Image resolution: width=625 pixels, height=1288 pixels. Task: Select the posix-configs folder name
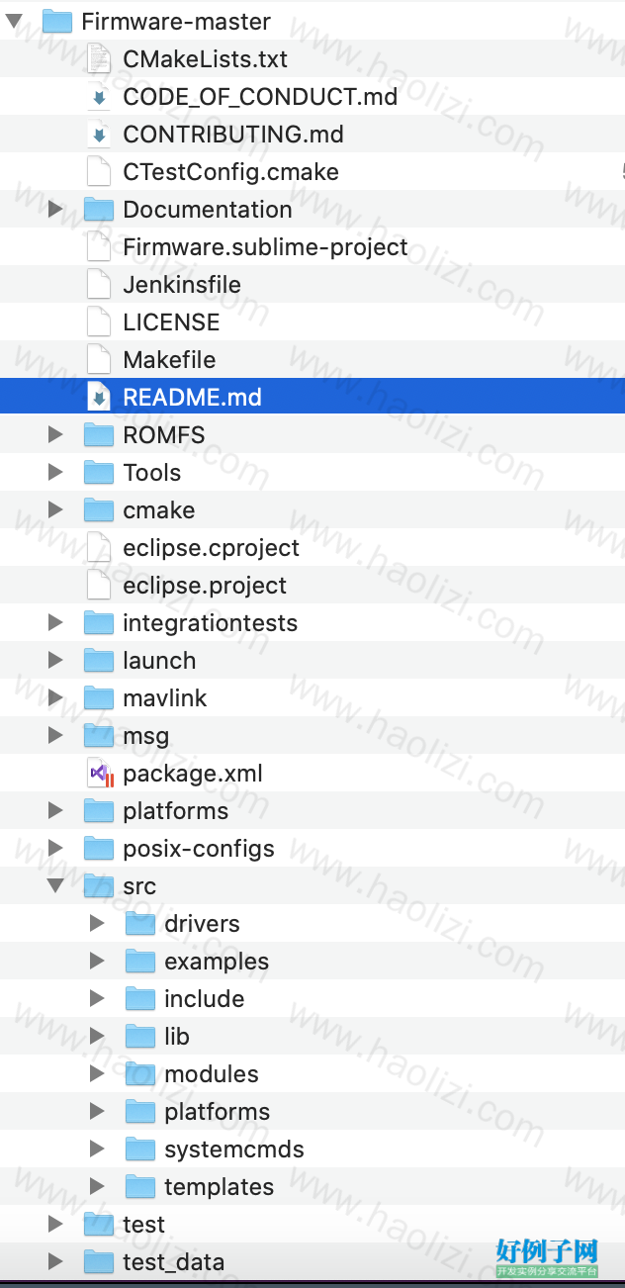click(198, 849)
